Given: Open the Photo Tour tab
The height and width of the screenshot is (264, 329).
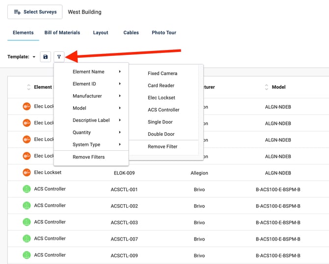Looking at the screenshot, I should point(164,33).
